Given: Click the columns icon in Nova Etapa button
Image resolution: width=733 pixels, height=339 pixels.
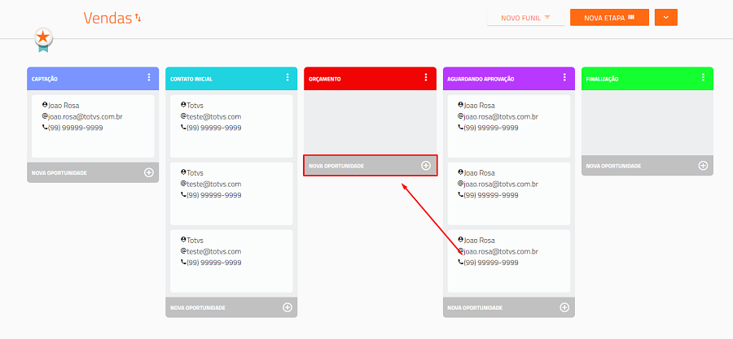Looking at the screenshot, I should [631, 17].
